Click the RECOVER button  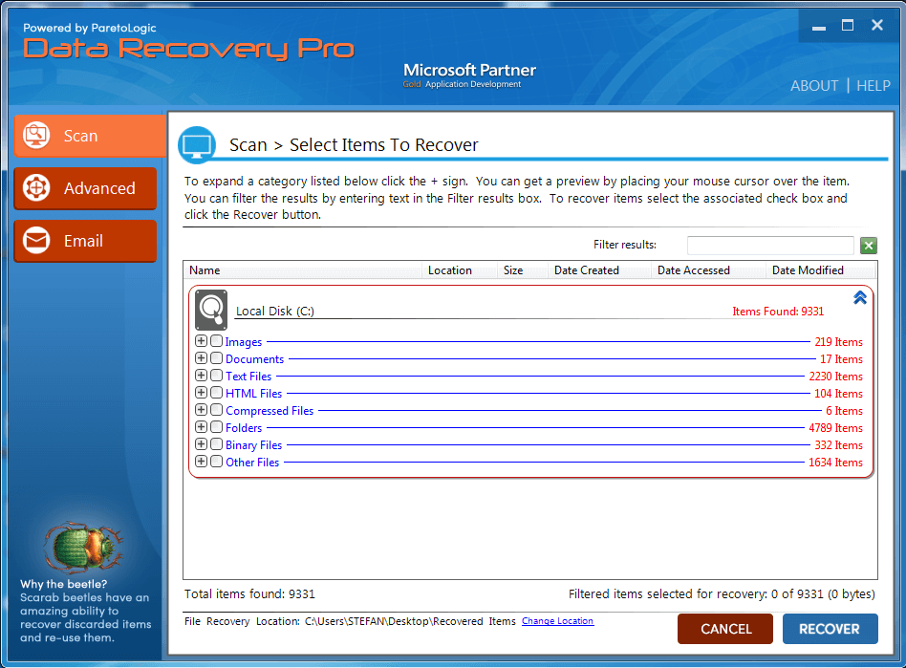(830, 629)
